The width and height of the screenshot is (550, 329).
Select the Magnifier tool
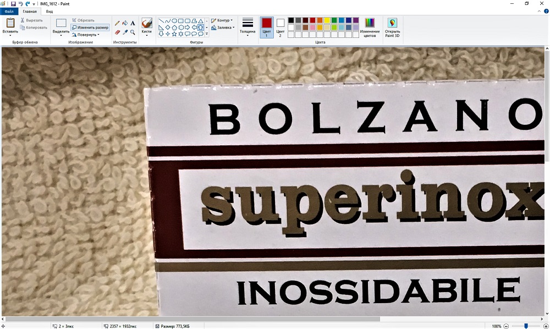(133, 32)
